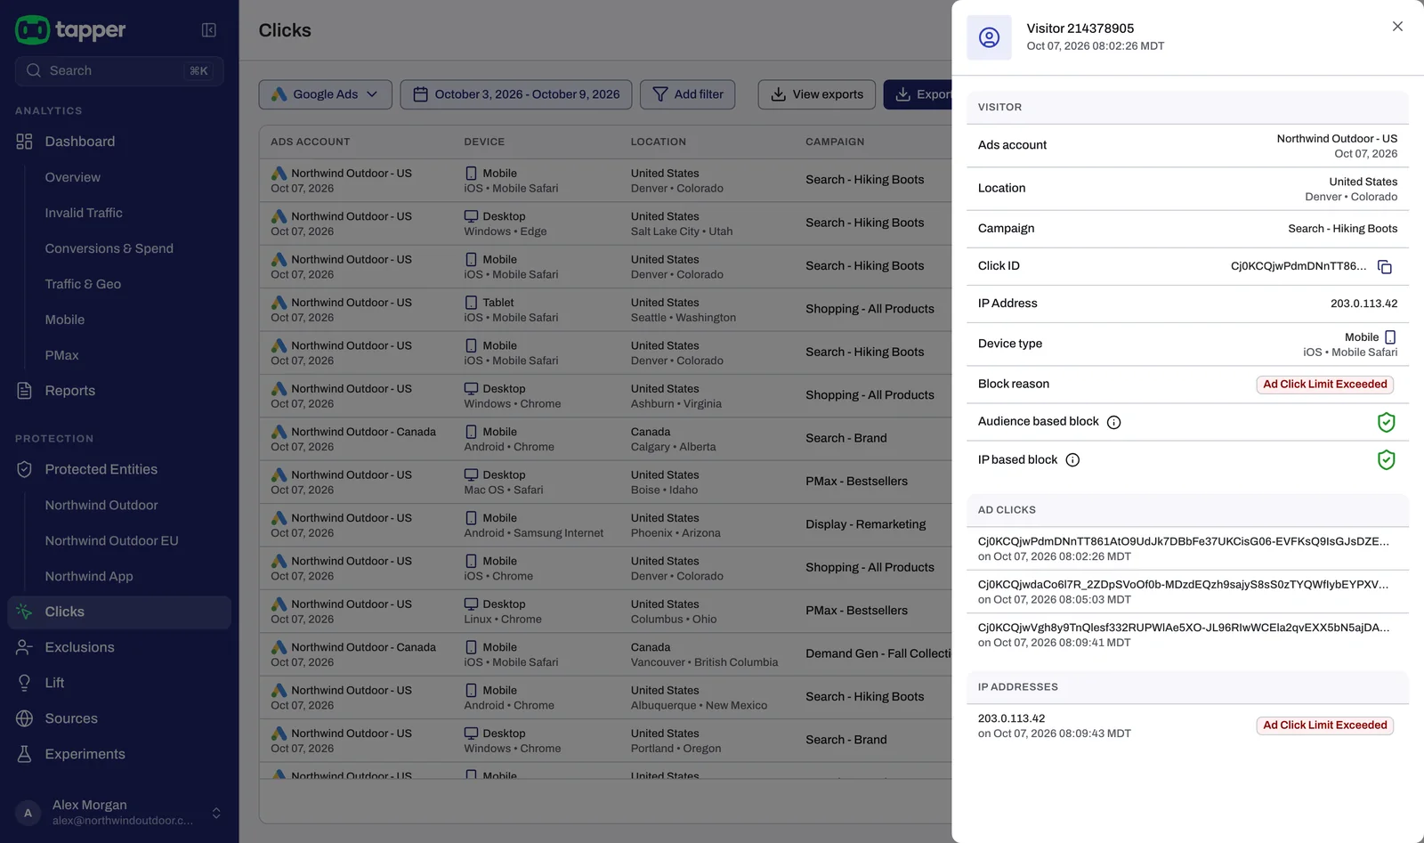1424x843 pixels.
Task: Select Northwind App entity
Action: coord(89,576)
